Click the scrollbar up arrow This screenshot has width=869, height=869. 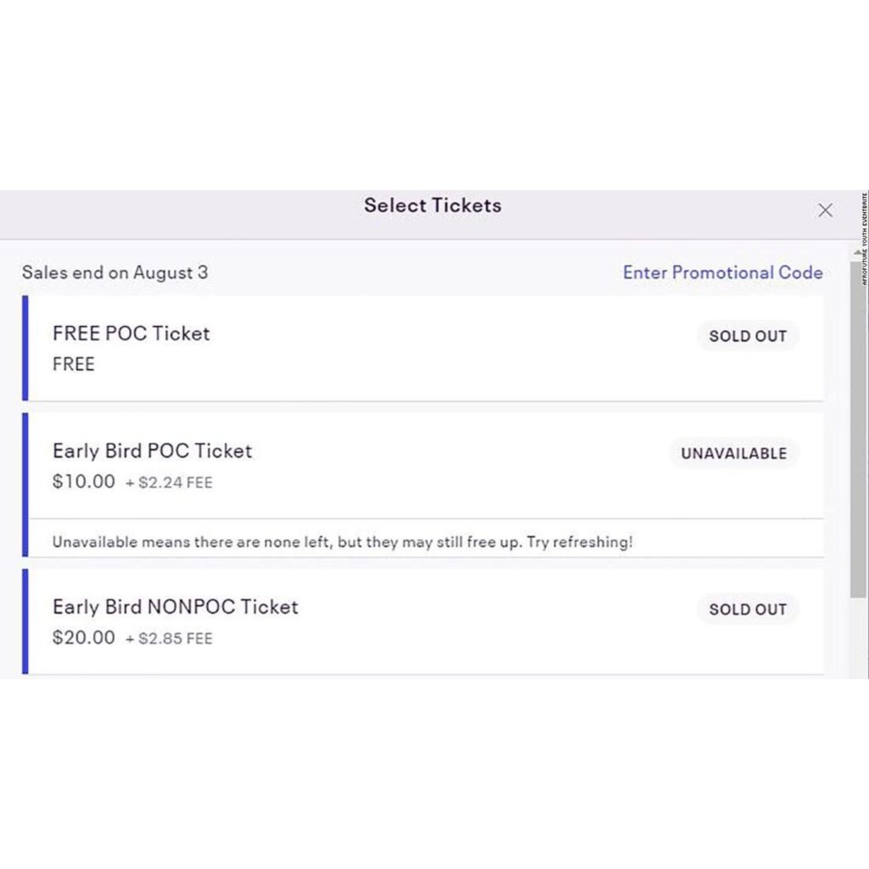(858, 254)
